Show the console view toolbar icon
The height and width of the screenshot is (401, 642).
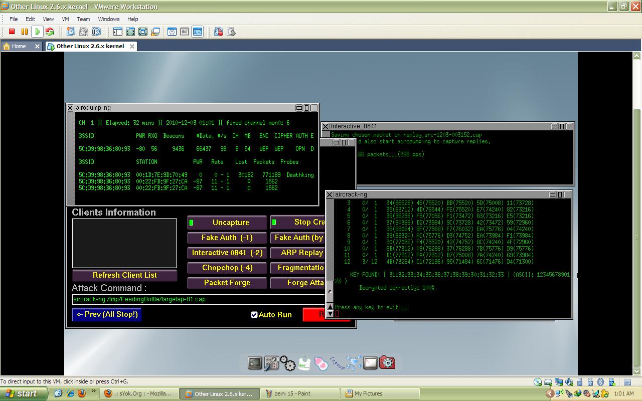coord(197,32)
